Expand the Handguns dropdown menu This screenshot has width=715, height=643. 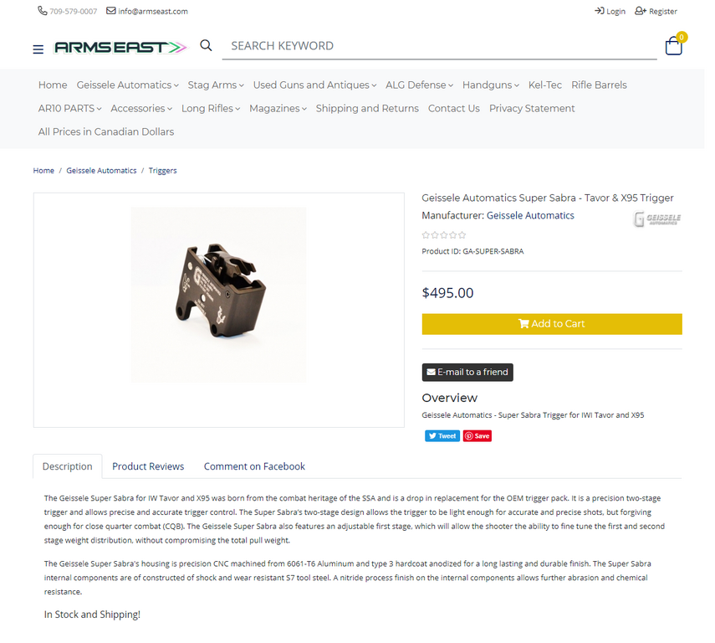pyautogui.click(x=491, y=85)
